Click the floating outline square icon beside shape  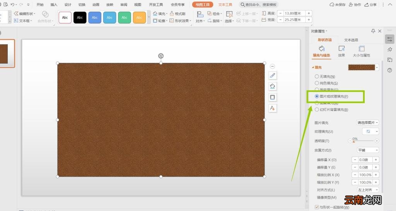(272, 97)
